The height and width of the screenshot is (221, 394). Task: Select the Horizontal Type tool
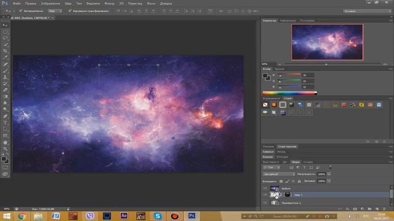6,123
